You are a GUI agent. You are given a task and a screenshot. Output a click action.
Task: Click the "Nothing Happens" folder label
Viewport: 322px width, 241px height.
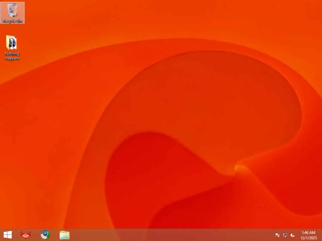pyautogui.click(x=12, y=56)
